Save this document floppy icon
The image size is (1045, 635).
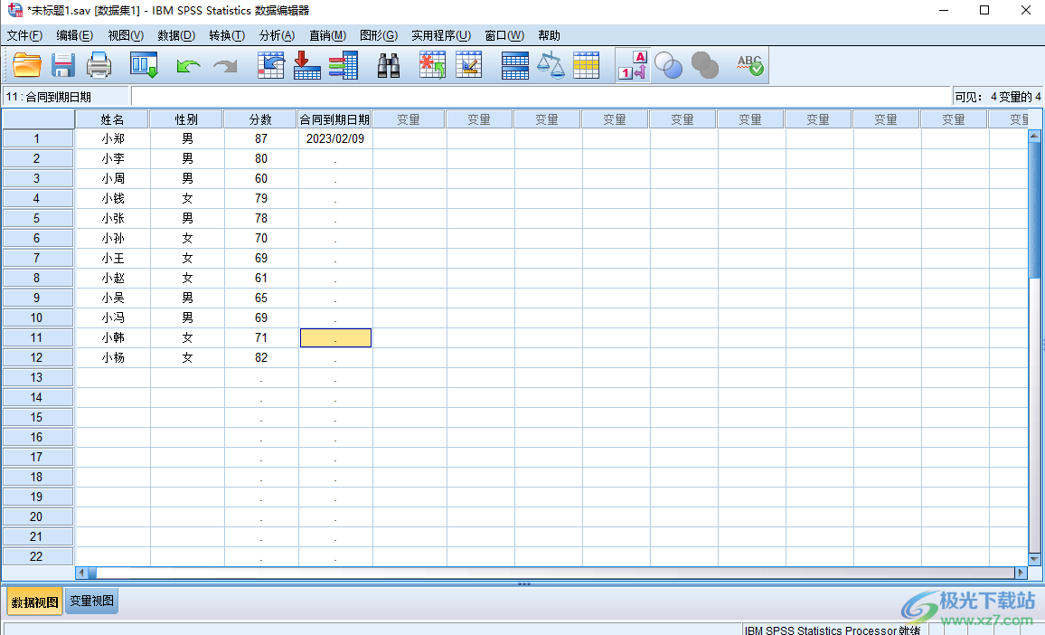point(63,65)
